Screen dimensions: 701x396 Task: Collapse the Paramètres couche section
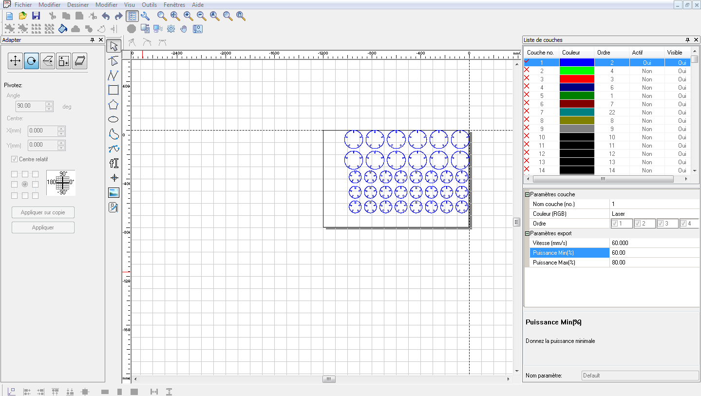[527, 194]
